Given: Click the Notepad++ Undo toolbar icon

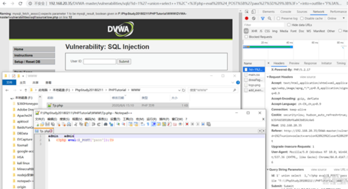Looking at the screenshot, I should [x=93, y=124].
